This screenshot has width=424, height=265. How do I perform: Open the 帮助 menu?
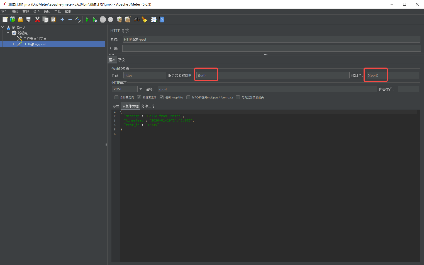coord(68,12)
